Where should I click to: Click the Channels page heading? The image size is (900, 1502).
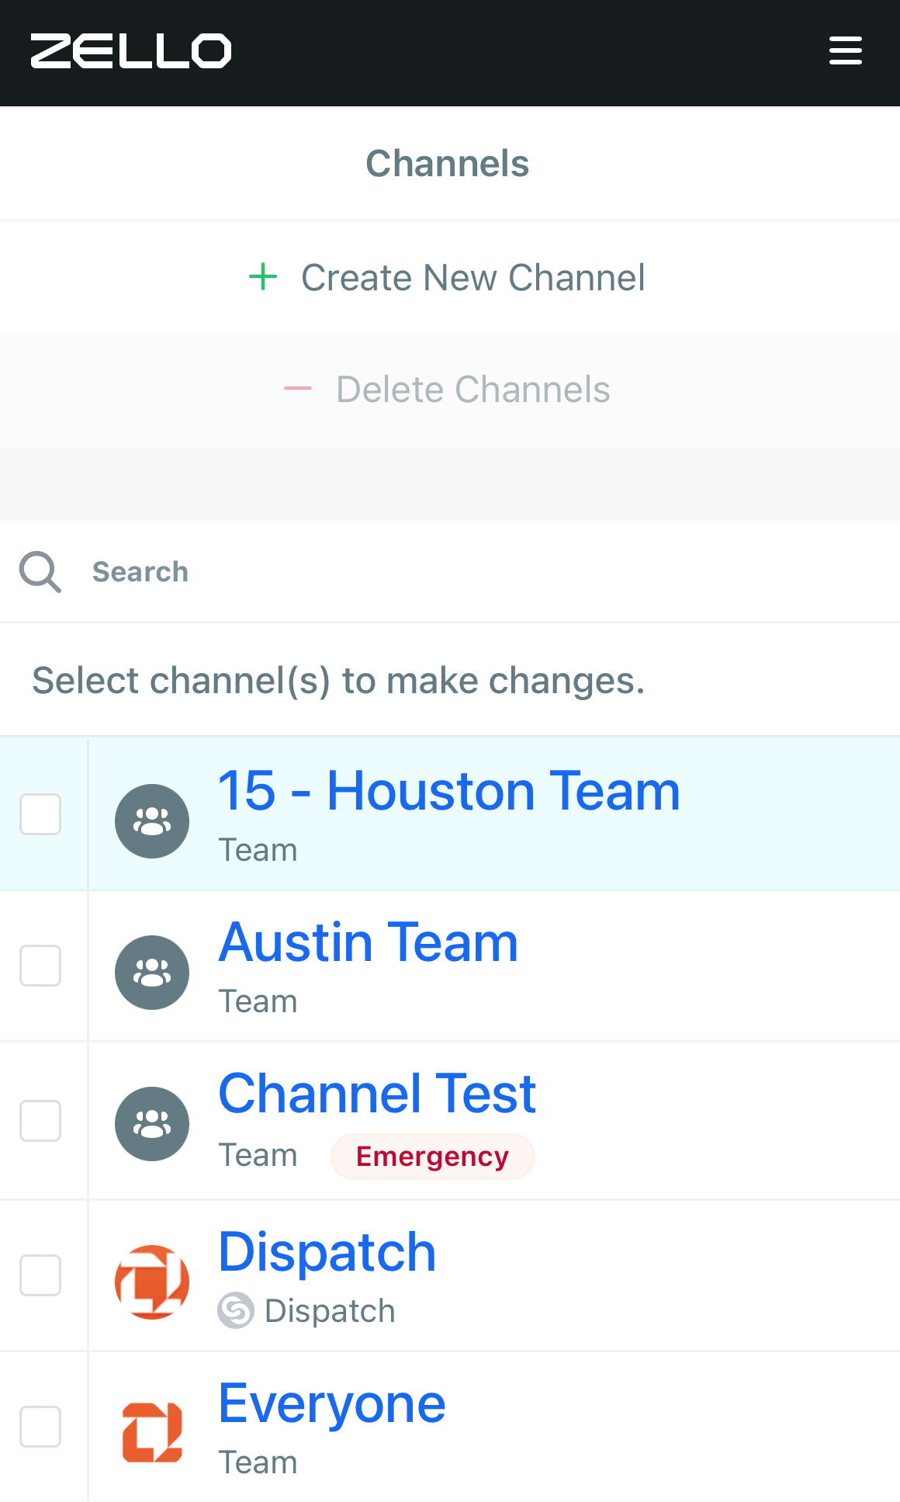[448, 164]
